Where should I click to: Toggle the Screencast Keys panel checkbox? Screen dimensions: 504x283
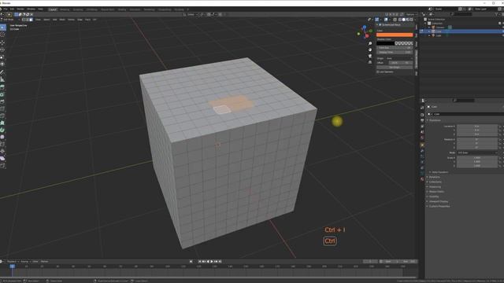point(380,24)
